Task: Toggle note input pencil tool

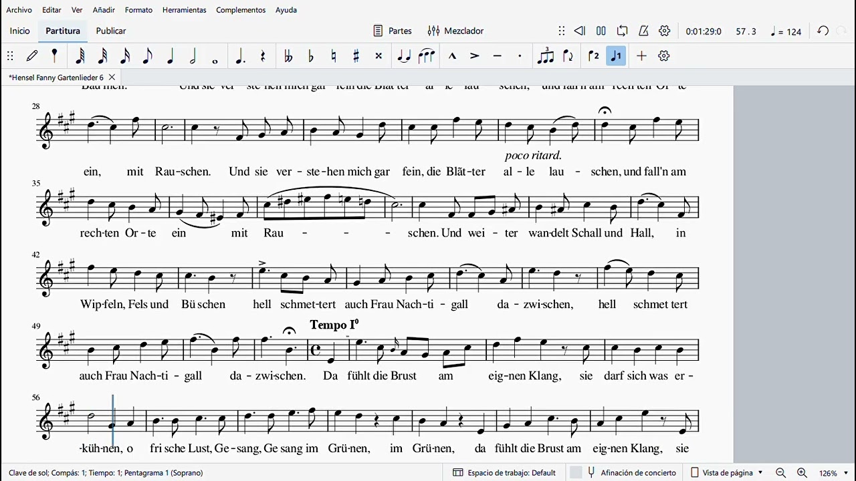Action: (x=32, y=56)
